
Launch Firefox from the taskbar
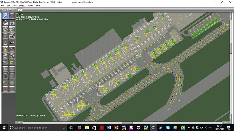79,128
